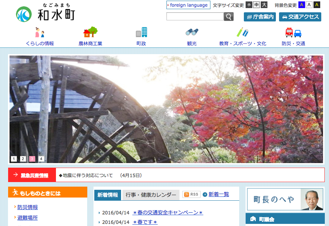Open 緊急災害情報 emergency link
The width and height of the screenshot is (329, 226).
[x=34, y=175]
